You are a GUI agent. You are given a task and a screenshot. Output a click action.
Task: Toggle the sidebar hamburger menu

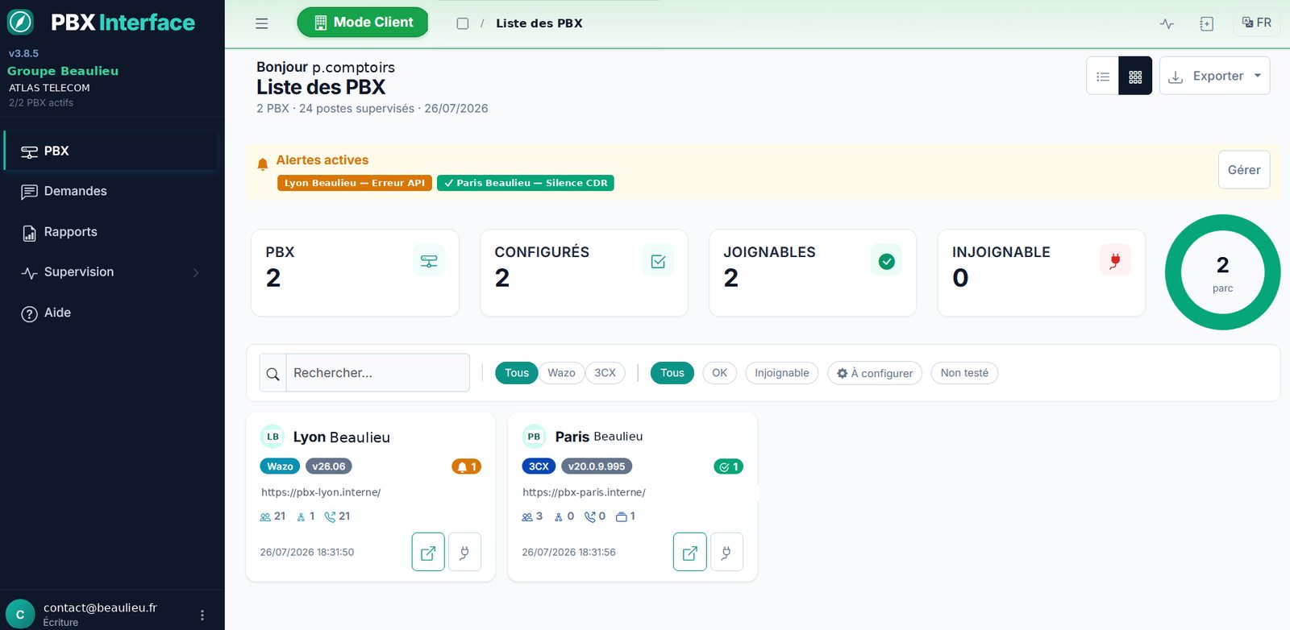point(262,23)
